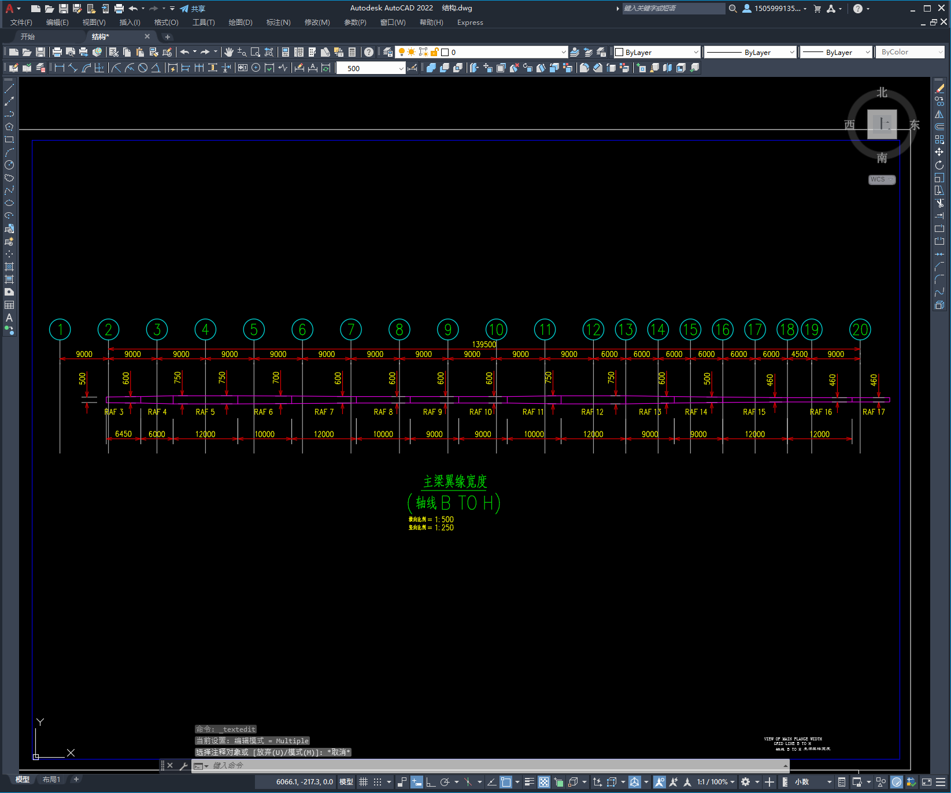Select the Circle draw tool
The width and height of the screenshot is (951, 793).
[x=9, y=165]
